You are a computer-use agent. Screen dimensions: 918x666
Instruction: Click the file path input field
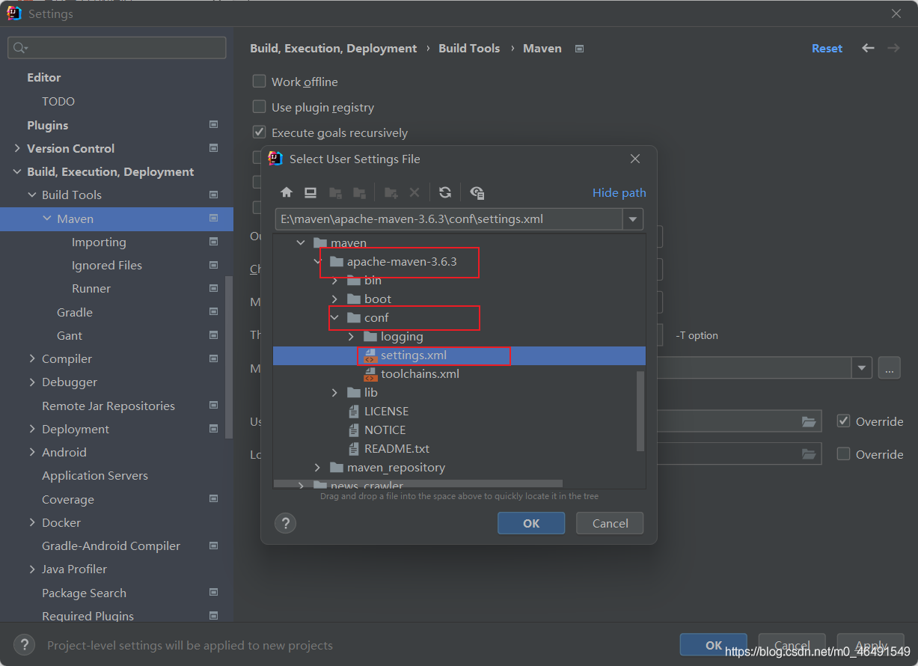449,219
